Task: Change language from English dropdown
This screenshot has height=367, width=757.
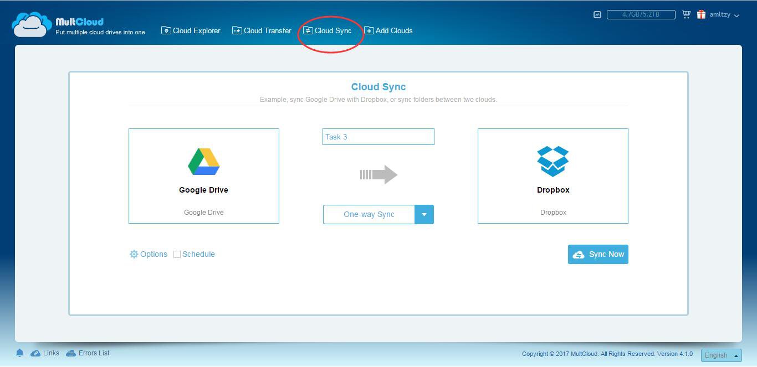Action: 721,355
